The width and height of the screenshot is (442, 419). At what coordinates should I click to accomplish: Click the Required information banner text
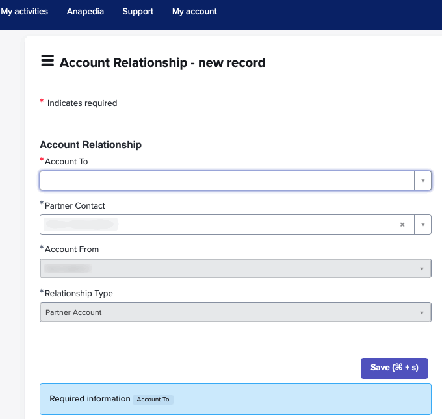[x=90, y=399]
